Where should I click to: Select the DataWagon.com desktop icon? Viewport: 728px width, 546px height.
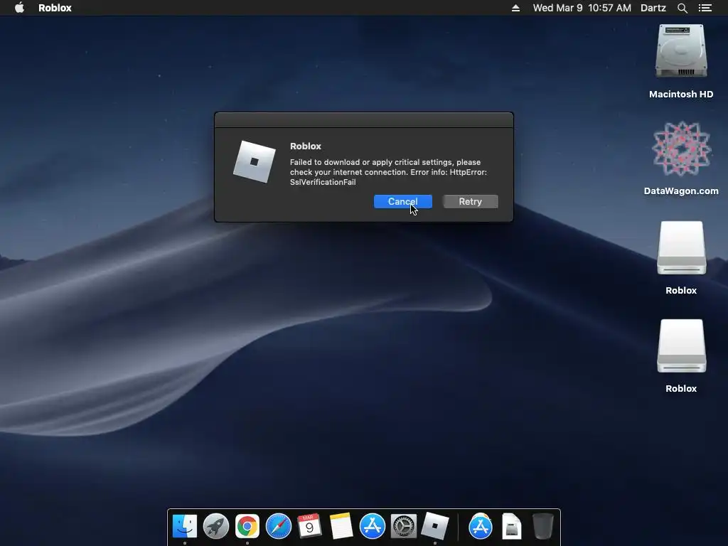(681, 149)
